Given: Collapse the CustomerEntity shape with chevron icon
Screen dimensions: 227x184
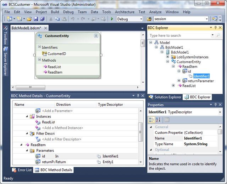Looking at the screenshot, I should point(96,36).
